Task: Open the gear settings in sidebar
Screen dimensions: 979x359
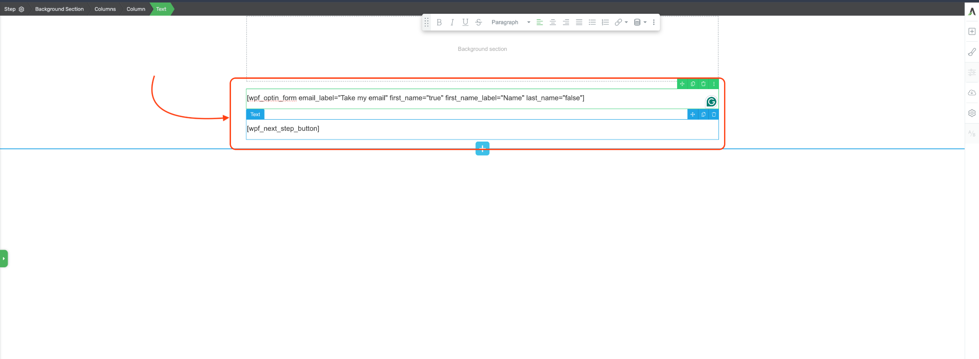Action: [x=972, y=113]
